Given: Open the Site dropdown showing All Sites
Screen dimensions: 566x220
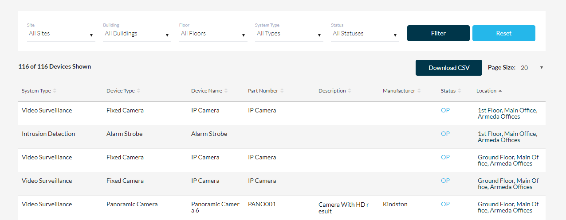Looking at the screenshot, I should point(61,34).
